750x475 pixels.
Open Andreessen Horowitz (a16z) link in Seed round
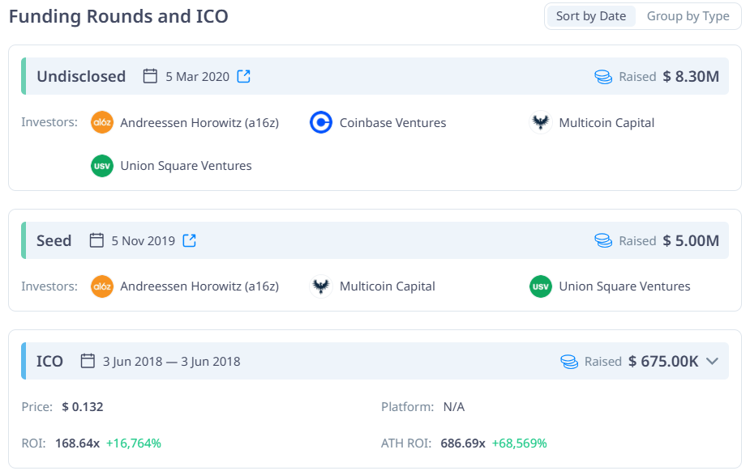pos(199,286)
